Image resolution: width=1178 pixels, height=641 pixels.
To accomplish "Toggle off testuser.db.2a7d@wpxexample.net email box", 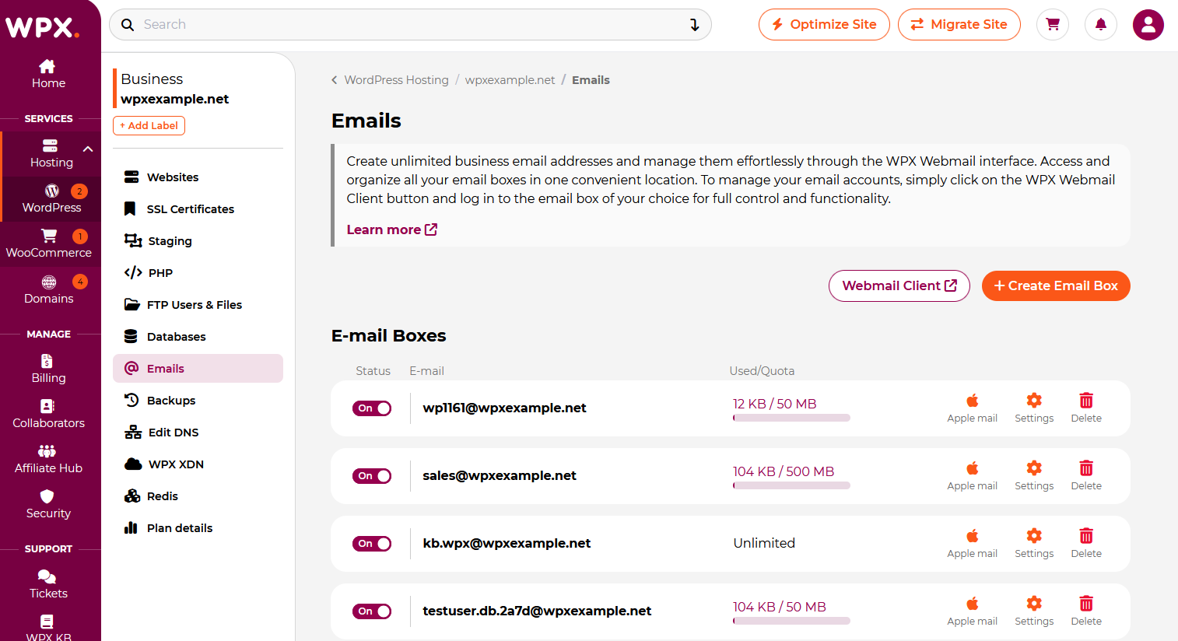I will click(372, 611).
